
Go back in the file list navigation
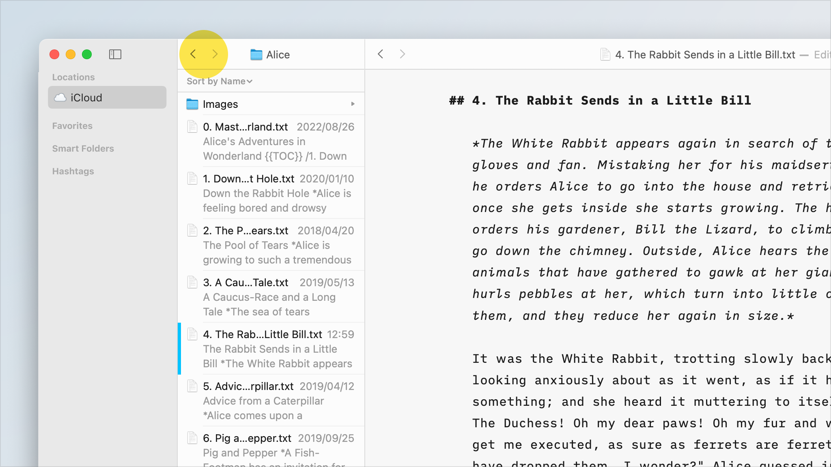(193, 54)
